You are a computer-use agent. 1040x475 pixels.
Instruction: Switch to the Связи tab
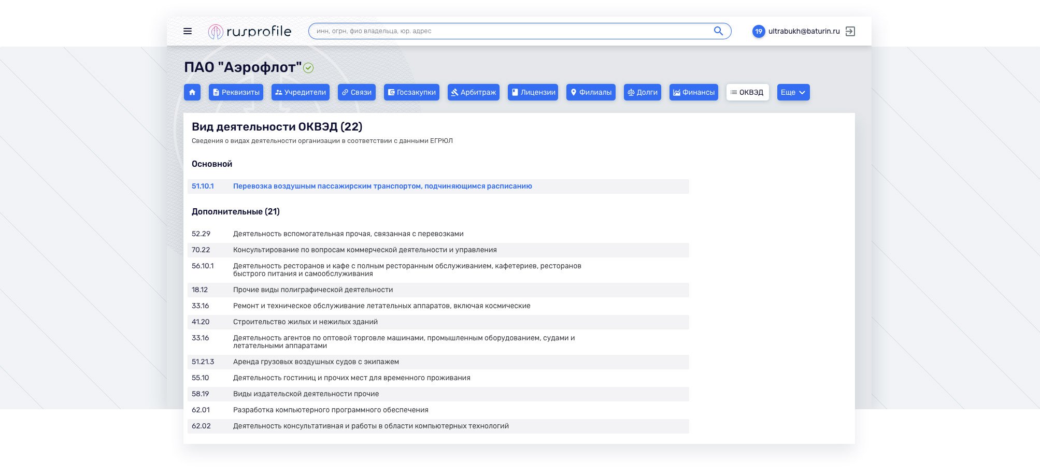(x=357, y=92)
